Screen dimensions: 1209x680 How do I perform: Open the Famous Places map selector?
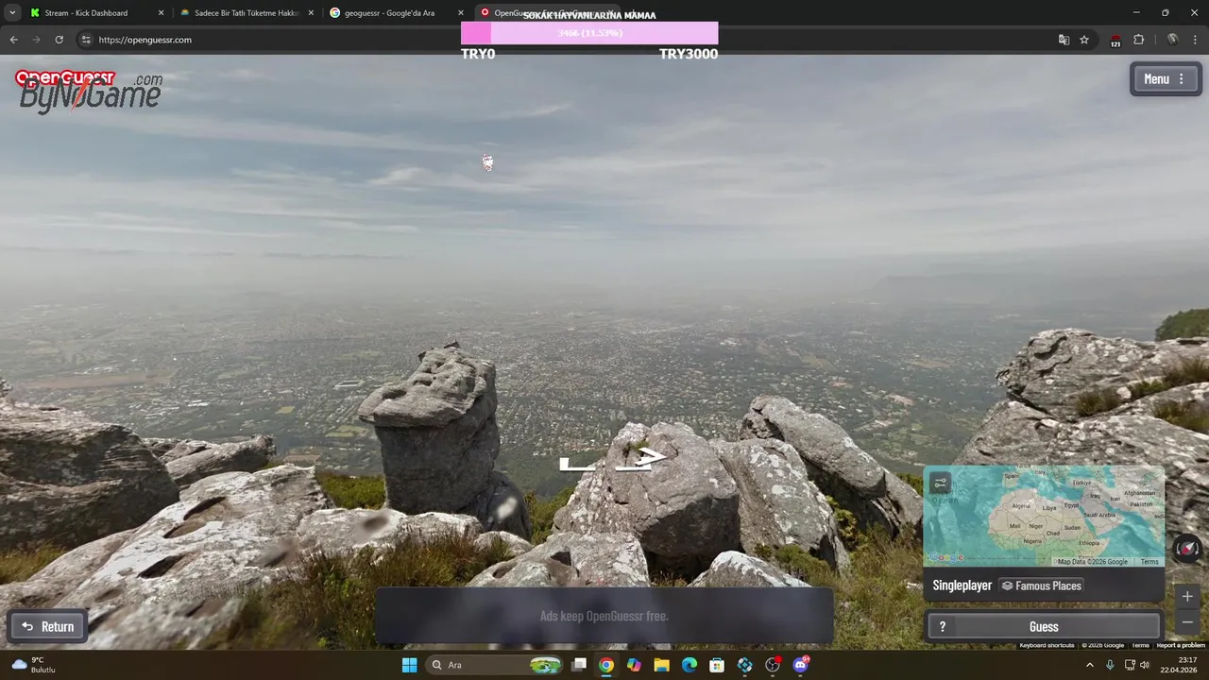point(1041,586)
